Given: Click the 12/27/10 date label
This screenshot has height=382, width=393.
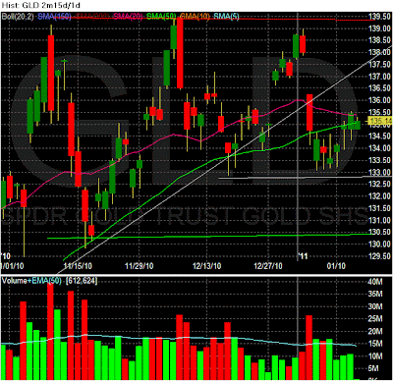Looking at the screenshot, I should pos(268,265).
